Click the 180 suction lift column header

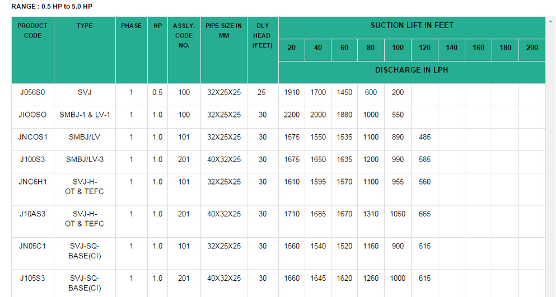tap(505, 48)
